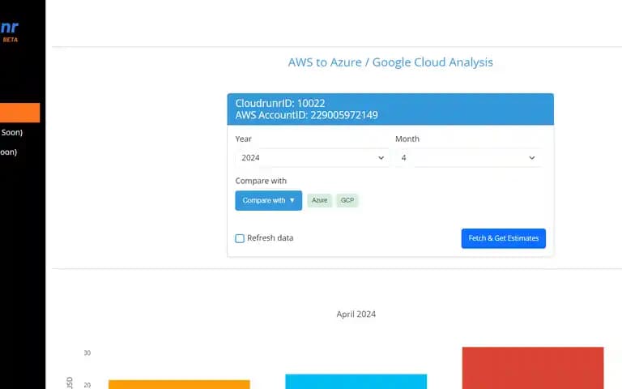Click the GCP comparison tag
The height and width of the screenshot is (389, 622).
pos(347,200)
